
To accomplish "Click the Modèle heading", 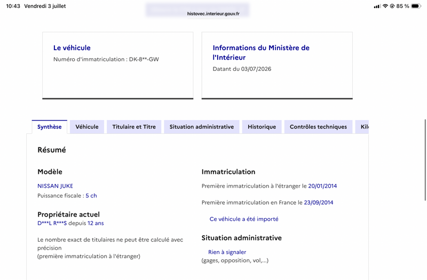I will (50, 172).
